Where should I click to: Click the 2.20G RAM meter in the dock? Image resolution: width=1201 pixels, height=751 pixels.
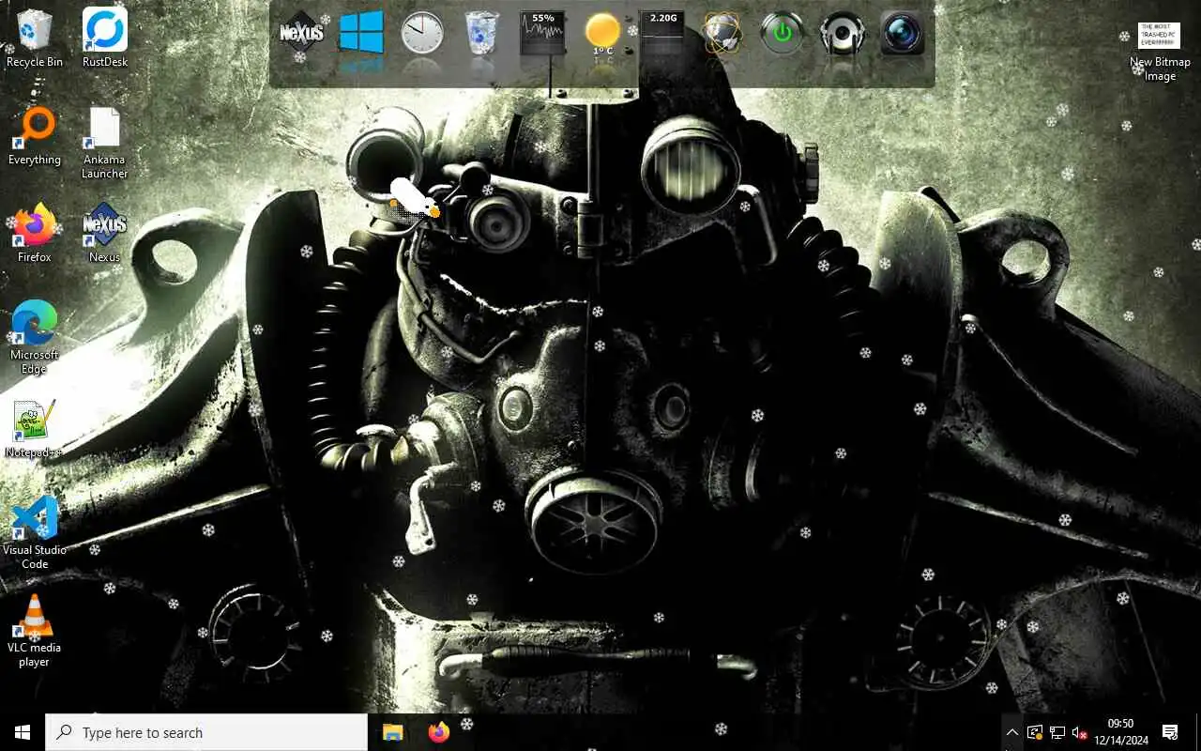coord(662,33)
